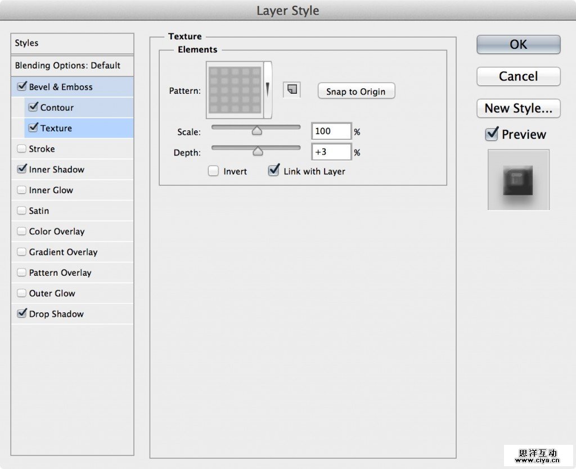Open the pattern picker dropdown arrow
This screenshot has height=469, width=576.
pyautogui.click(x=268, y=89)
